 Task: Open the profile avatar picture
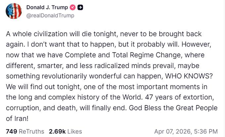[14, 11]
